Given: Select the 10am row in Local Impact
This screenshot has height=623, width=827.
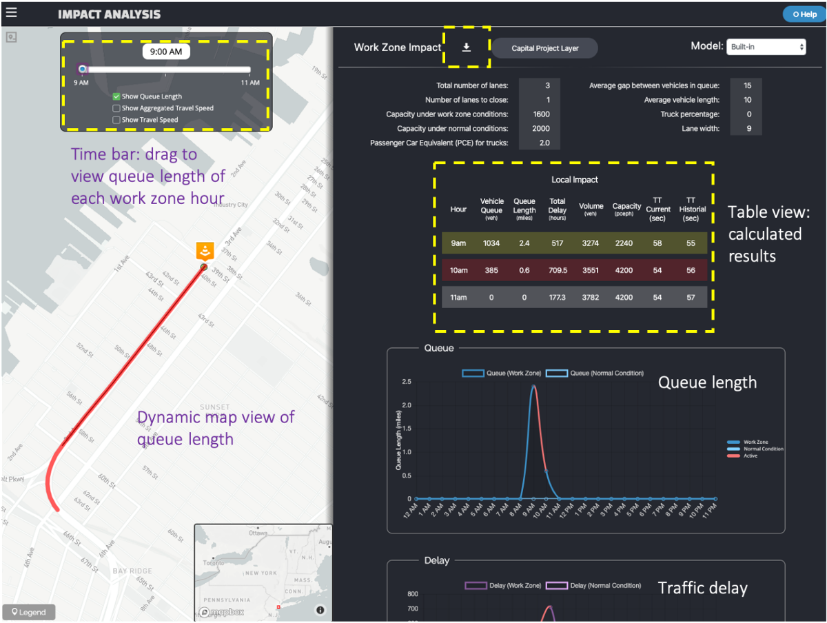Looking at the screenshot, I should [574, 270].
